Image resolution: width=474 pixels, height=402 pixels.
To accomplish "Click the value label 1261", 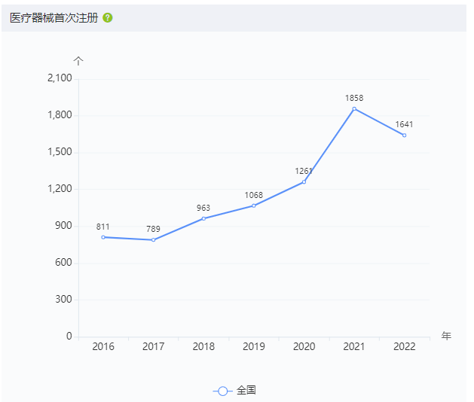I will [304, 171].
